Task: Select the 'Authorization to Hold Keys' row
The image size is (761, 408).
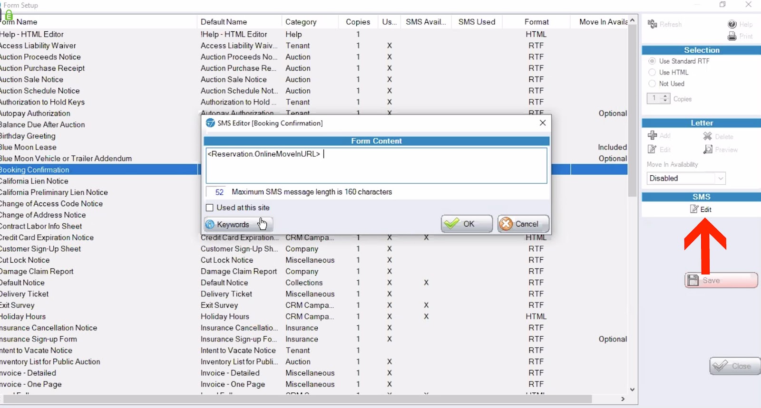Action: tap(314, 102)
